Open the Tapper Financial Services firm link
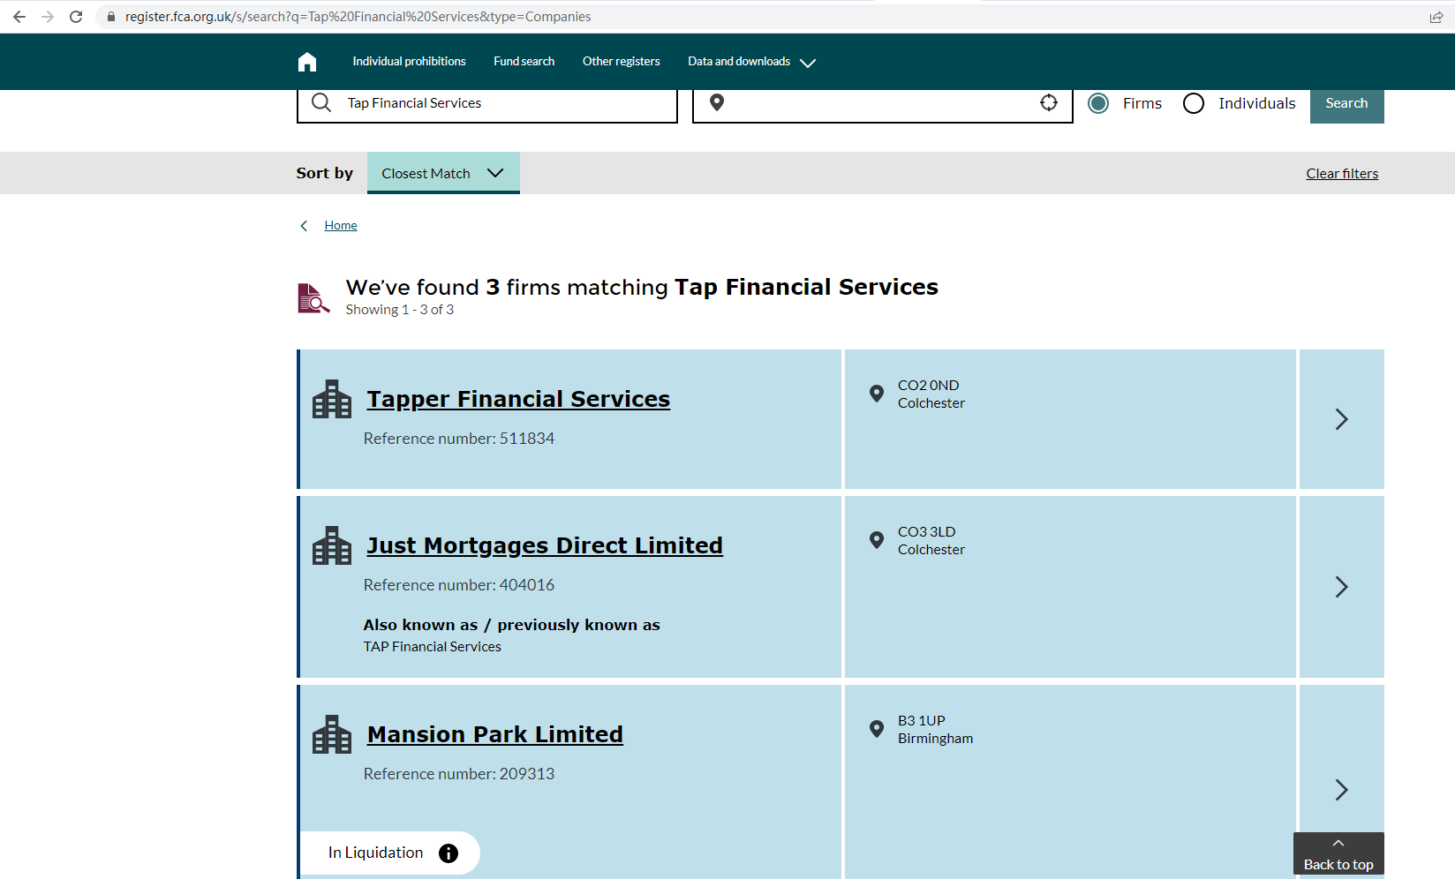This screenshot has height=879, width=1455. point(518,399)
